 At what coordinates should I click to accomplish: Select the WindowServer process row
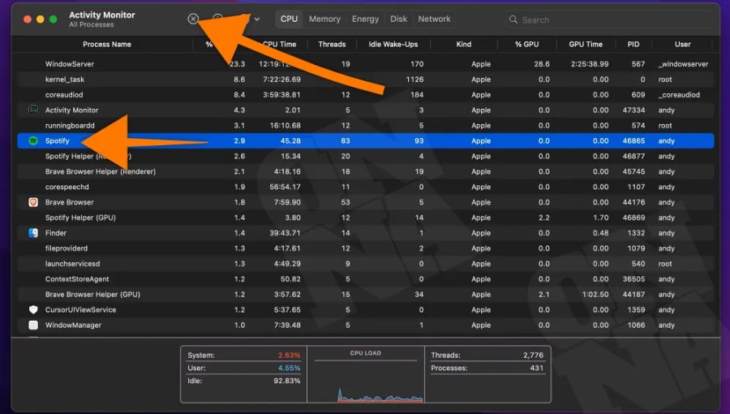tap(366, 64)
